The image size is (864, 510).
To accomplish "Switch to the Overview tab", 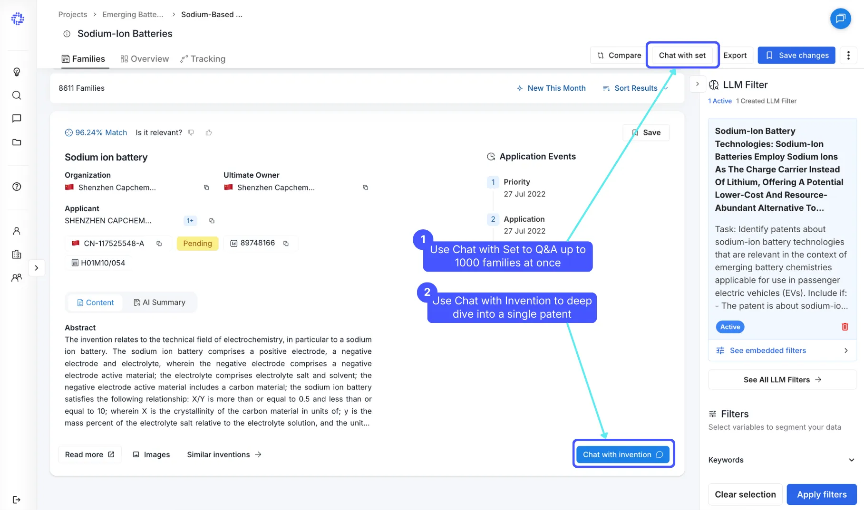I will tap(145, 59).
